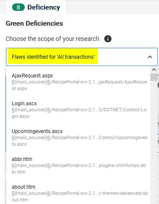
Task: Click the info icon beside research scope
Action: pos(108,39)
